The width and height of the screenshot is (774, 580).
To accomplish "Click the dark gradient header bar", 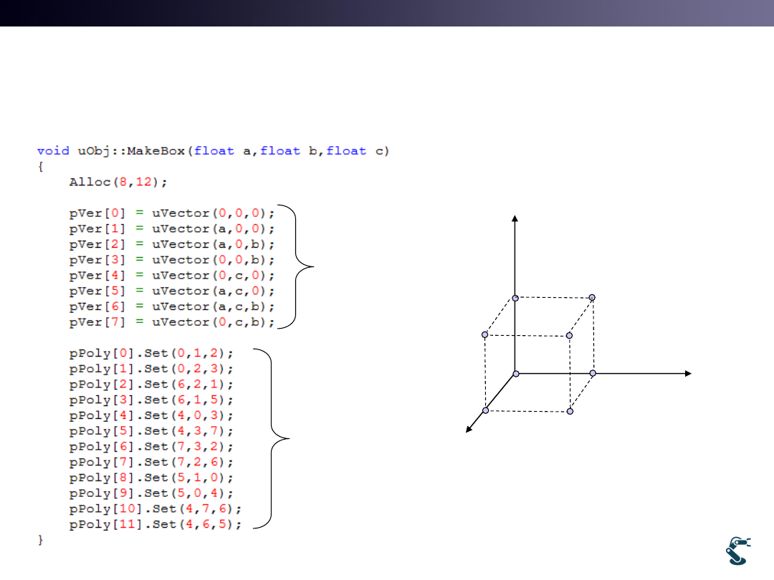I will [x=387, y=13].
